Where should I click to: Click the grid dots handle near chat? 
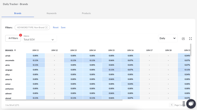pyautogui.click(x=184, y=104)
